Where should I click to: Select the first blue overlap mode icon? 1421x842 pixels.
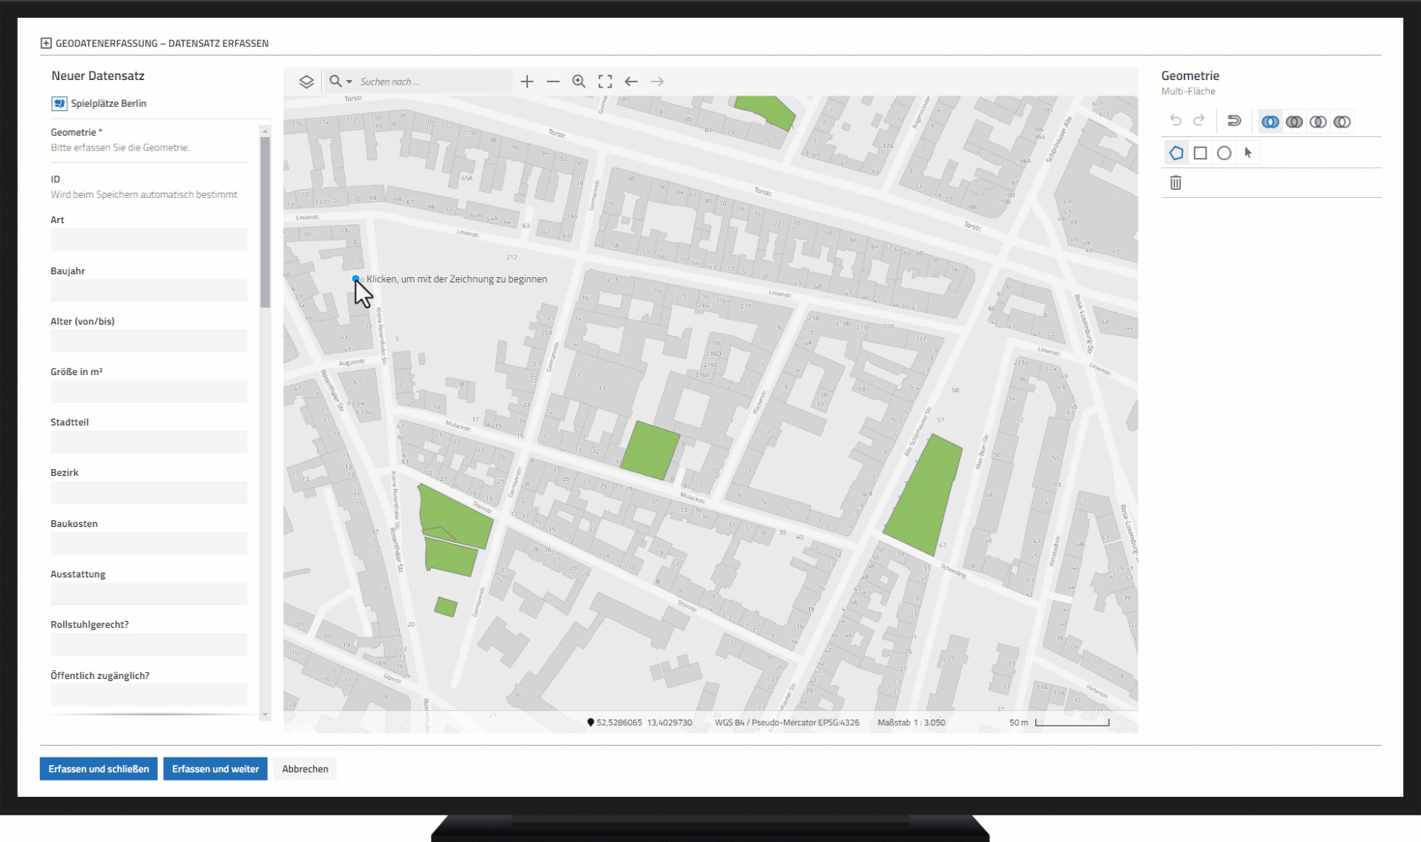pos(1270,122)
